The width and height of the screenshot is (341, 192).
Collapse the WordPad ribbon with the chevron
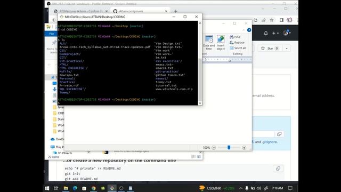point(243,30)
